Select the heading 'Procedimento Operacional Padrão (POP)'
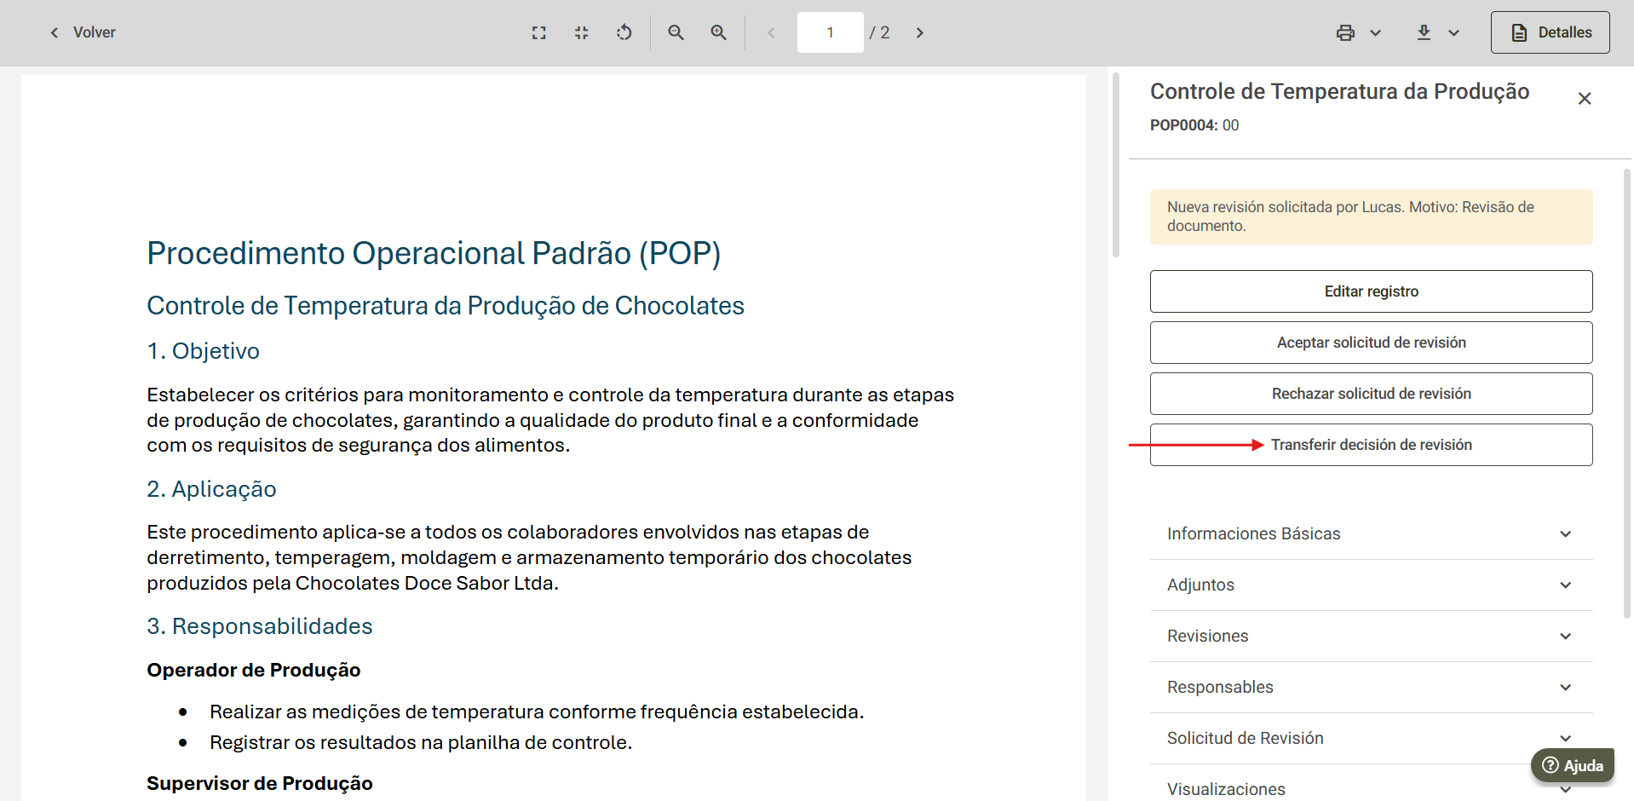The width and height of the screenshot is (1634, 801). [434, 253]
